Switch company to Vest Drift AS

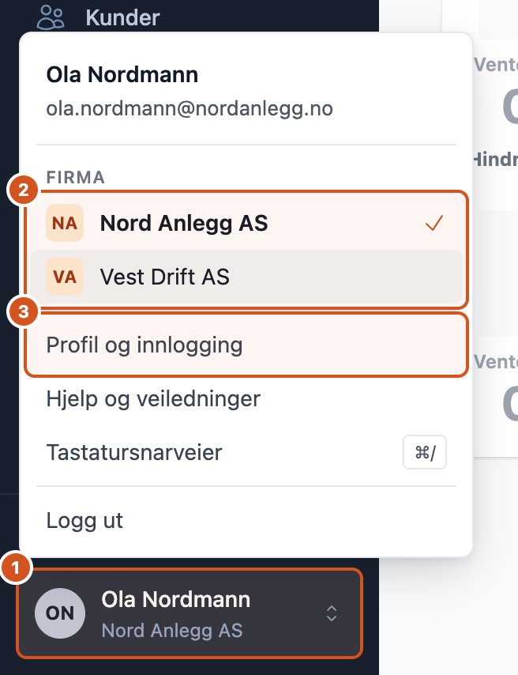tap(246, 277)
